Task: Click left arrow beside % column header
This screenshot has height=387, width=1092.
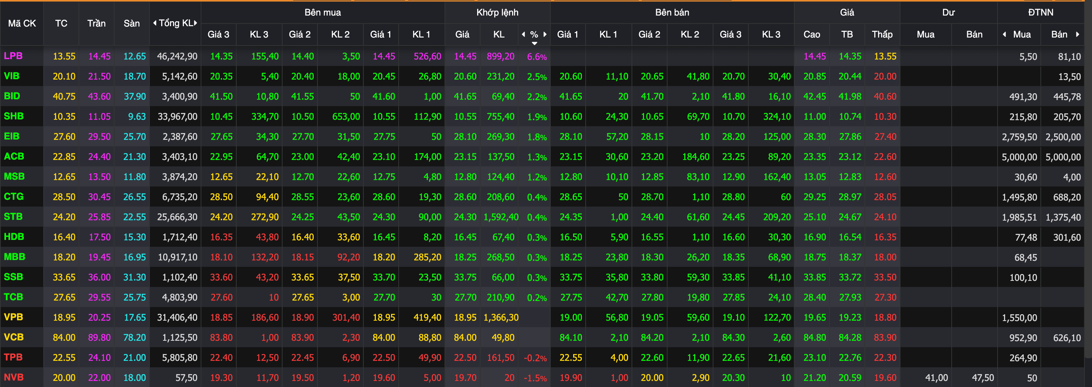Action: pyautogui.click(x=523, y=34)
